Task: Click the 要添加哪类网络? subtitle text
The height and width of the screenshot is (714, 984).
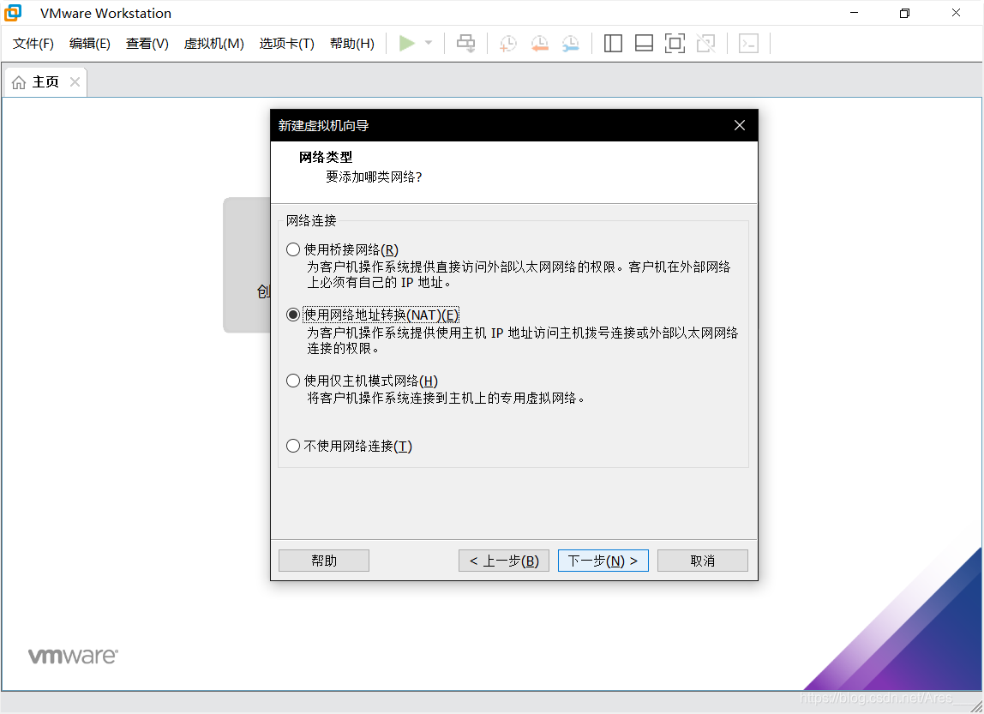Action: [374, 177]
